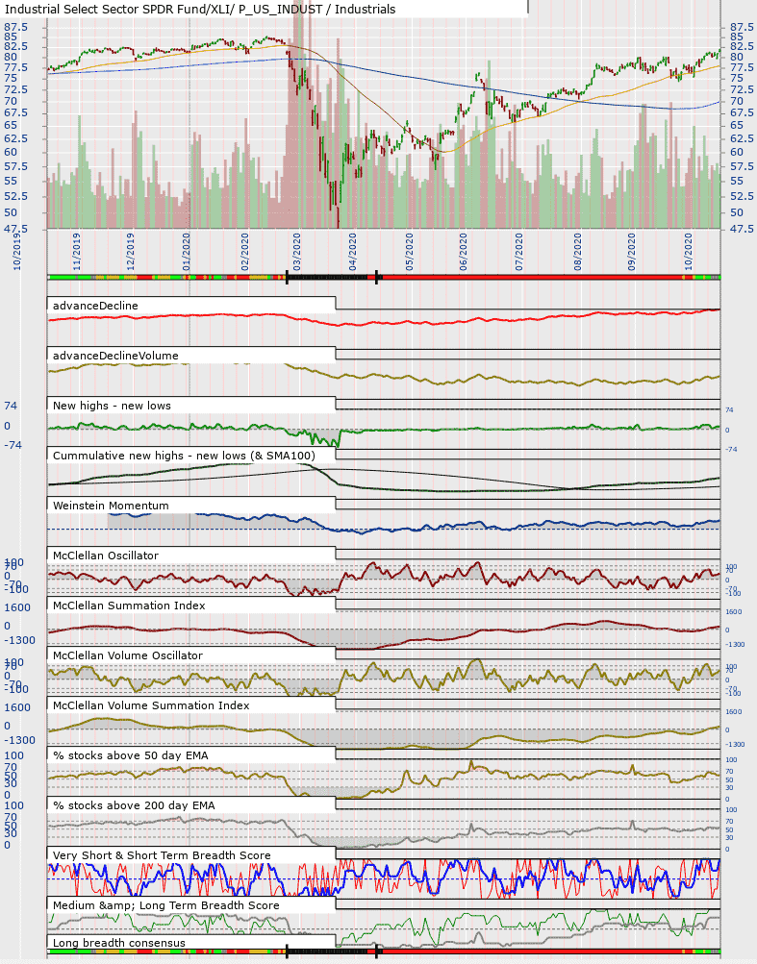Screen dimensions: 757x964
Task: Click the 10/2019 date label
Action: tap(16, 250)
